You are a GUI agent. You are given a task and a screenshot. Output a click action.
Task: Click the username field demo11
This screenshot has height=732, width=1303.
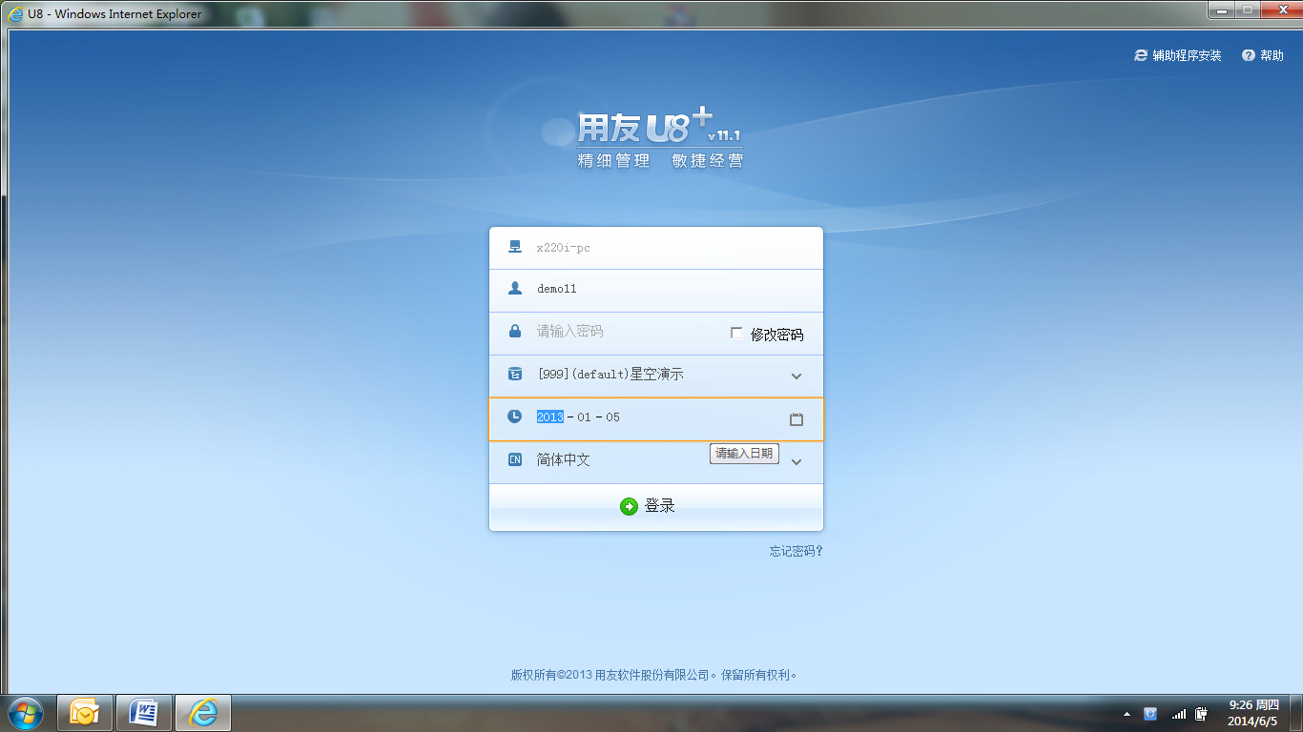coord(656,290)
